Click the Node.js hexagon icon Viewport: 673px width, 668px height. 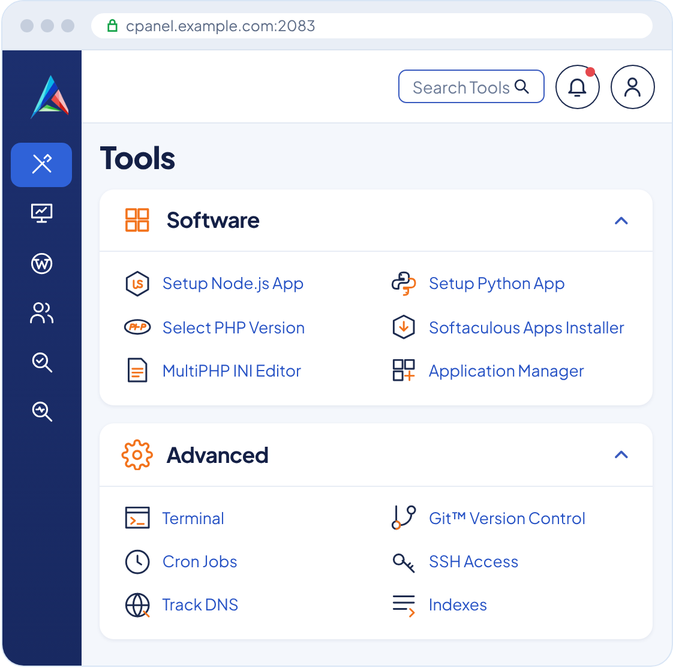tap(137, 284)
